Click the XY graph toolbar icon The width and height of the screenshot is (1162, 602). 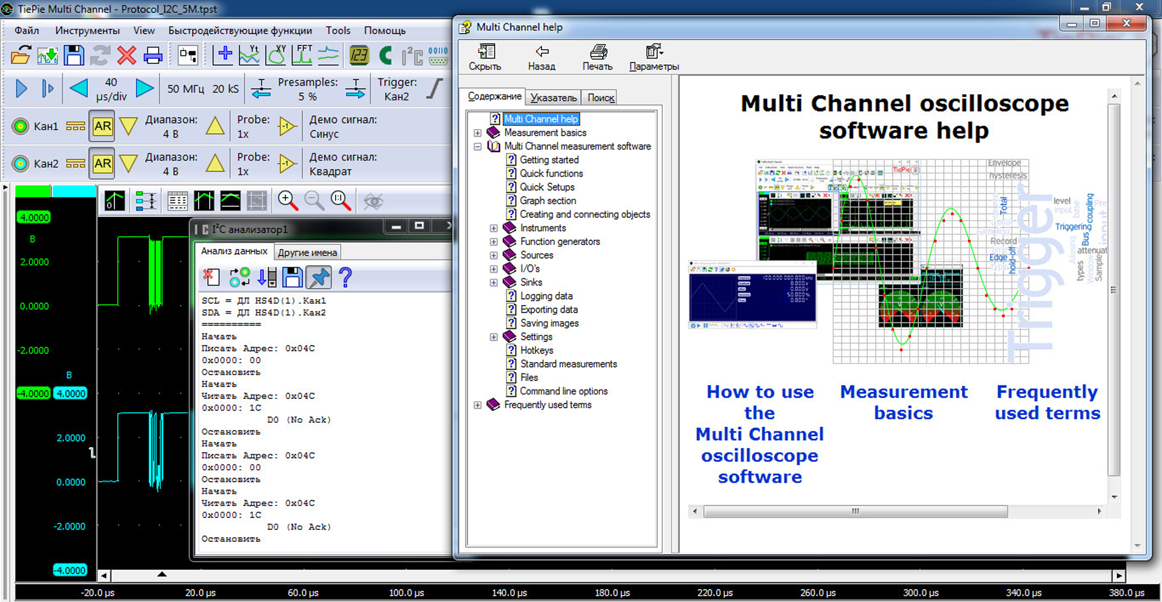276,56
